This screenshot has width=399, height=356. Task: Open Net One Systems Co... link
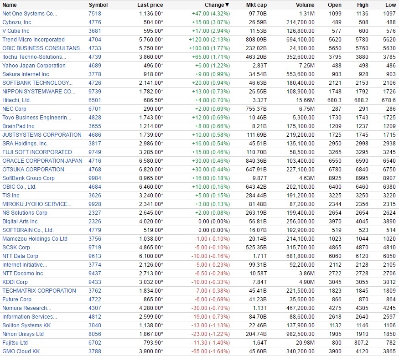pyautogui.click(x=30, y=14)
